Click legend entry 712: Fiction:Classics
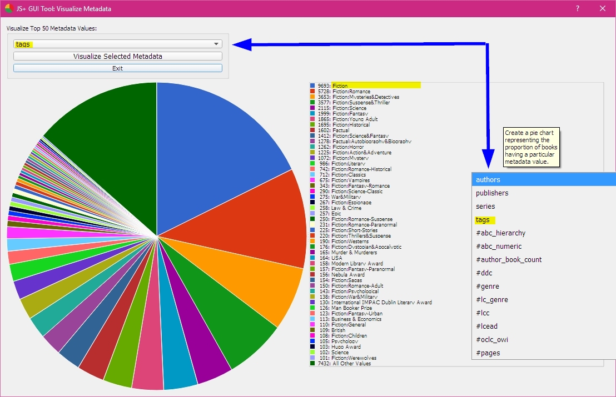The height and width of the screenshot is (397, 616). click(x=342, y=174)
